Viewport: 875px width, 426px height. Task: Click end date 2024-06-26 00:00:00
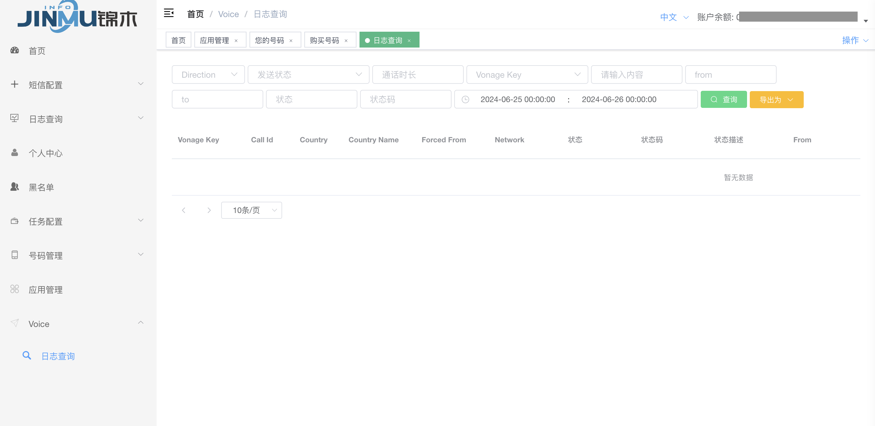tap(619, 100)
